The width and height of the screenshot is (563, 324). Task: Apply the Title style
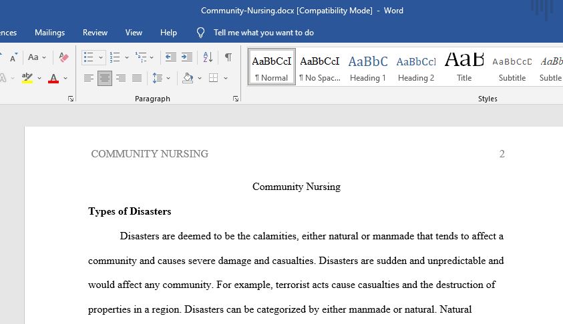(464, 67)
